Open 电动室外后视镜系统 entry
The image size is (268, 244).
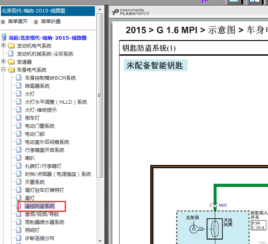point(47,142)
